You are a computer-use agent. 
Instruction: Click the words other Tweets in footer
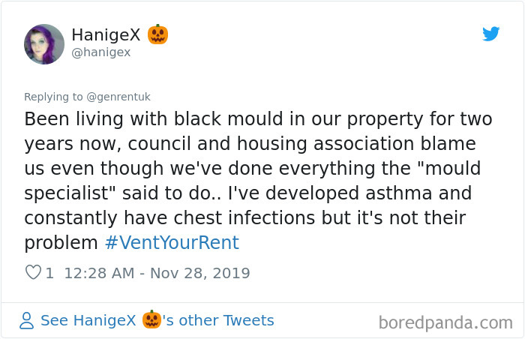pos(226,320)
